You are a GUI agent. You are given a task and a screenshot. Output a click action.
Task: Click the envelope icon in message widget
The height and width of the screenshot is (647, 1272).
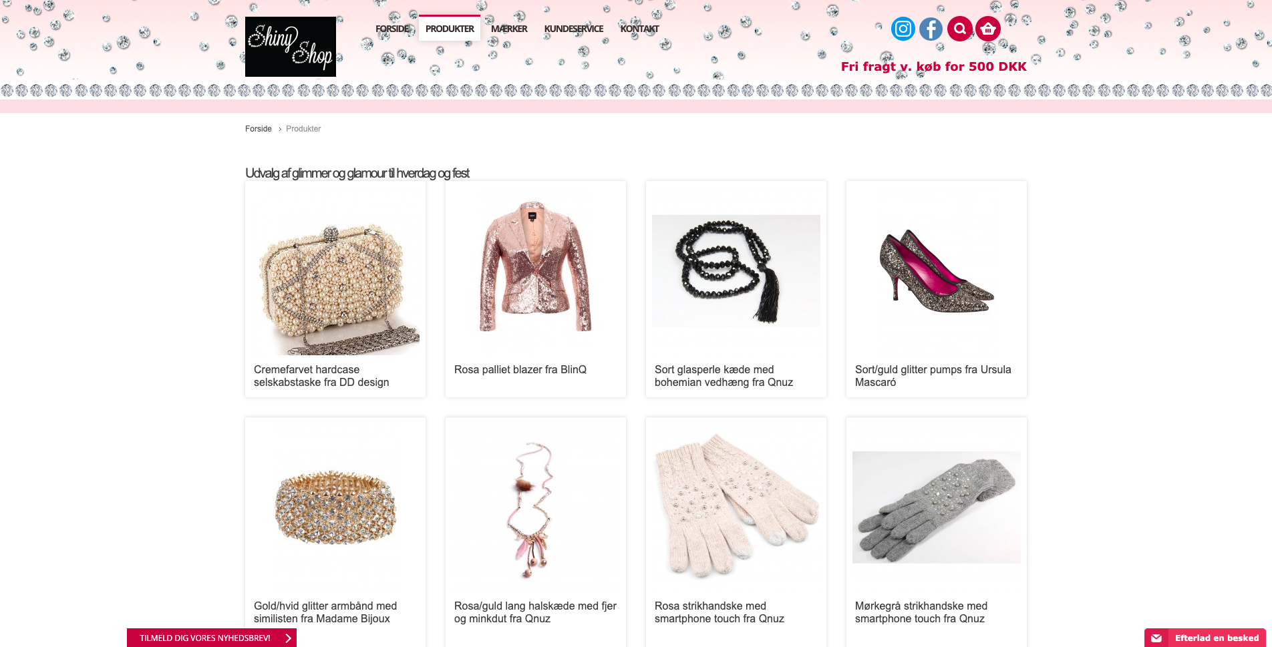[x=1156, y=638]
